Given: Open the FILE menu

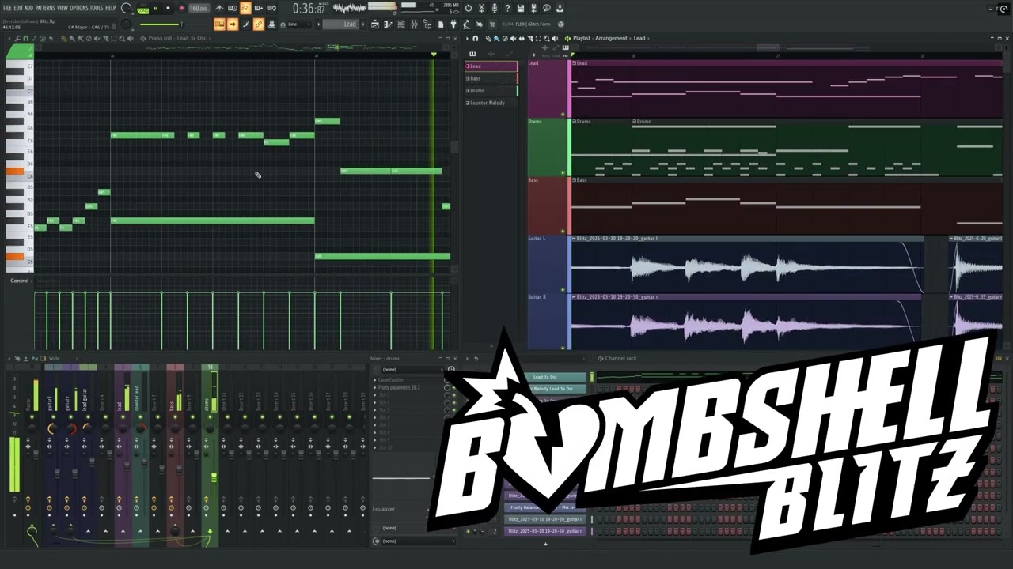Looking at the screenshot, I should point(7,8).
